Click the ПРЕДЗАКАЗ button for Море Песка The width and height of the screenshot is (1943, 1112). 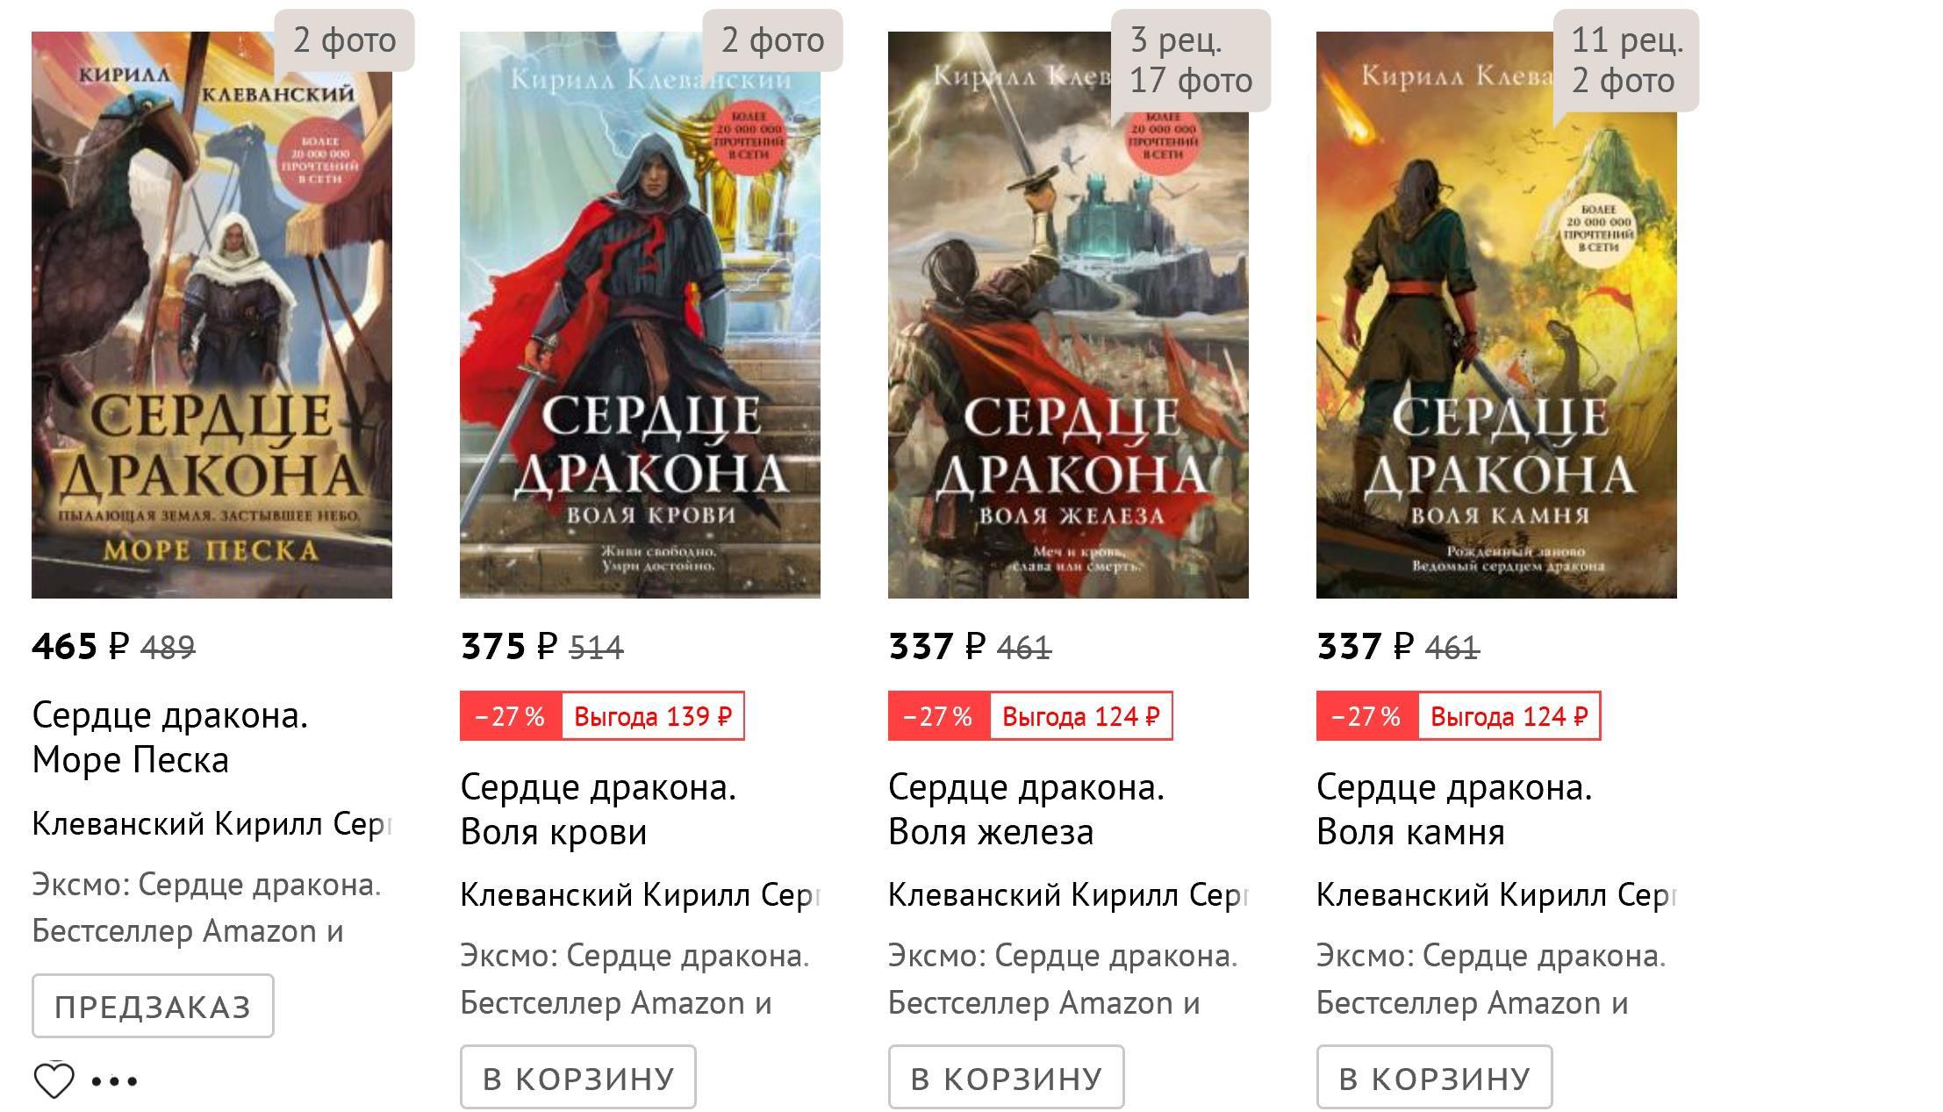tap(153, 1006)
